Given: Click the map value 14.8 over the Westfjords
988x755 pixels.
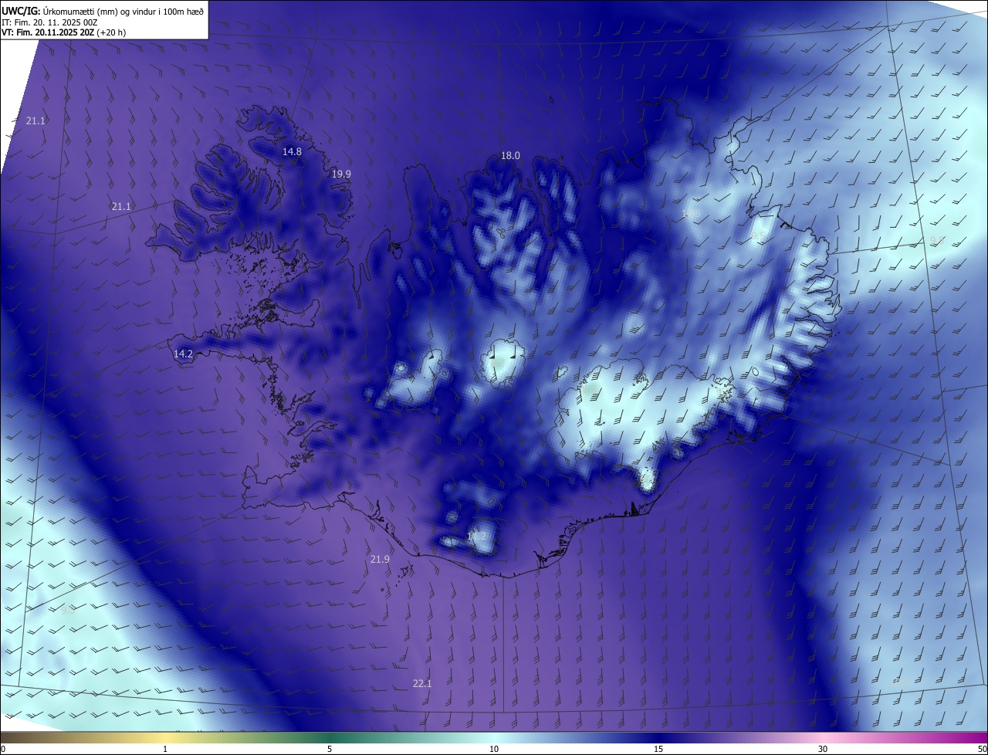Looking at the screenshot, I should coord(292,152).
